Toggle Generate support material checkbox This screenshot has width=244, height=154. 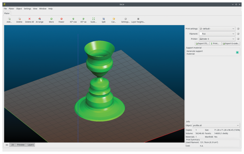coord(237,52)
